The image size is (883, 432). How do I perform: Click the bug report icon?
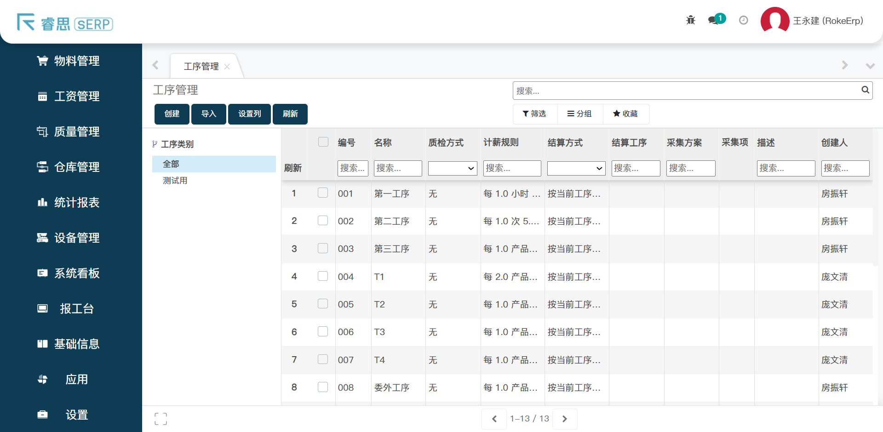[690, 20]
